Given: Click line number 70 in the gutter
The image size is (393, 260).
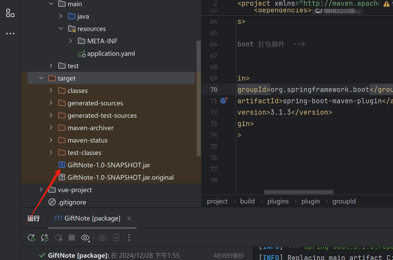Looking at the screenshot, I should pos(214,90).
